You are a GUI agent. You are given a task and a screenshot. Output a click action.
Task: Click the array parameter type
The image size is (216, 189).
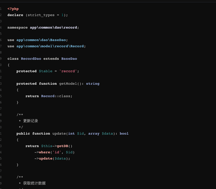94,134
